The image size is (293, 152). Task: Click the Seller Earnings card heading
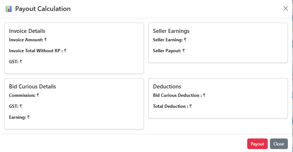(x=171, y=31)
